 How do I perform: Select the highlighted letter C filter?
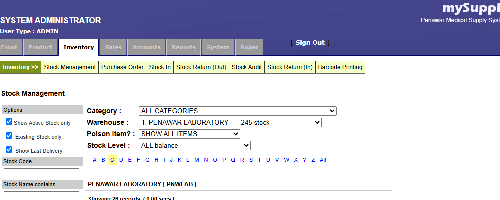click(x=112, y=160)
